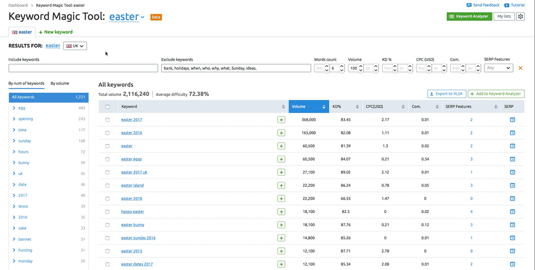Check the 'easter island' row checkbox
The width and height of the screenshot is (535, 270).
(107, 185)
